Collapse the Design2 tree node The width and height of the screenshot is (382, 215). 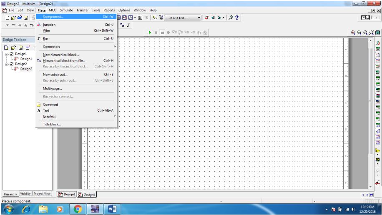7,64
